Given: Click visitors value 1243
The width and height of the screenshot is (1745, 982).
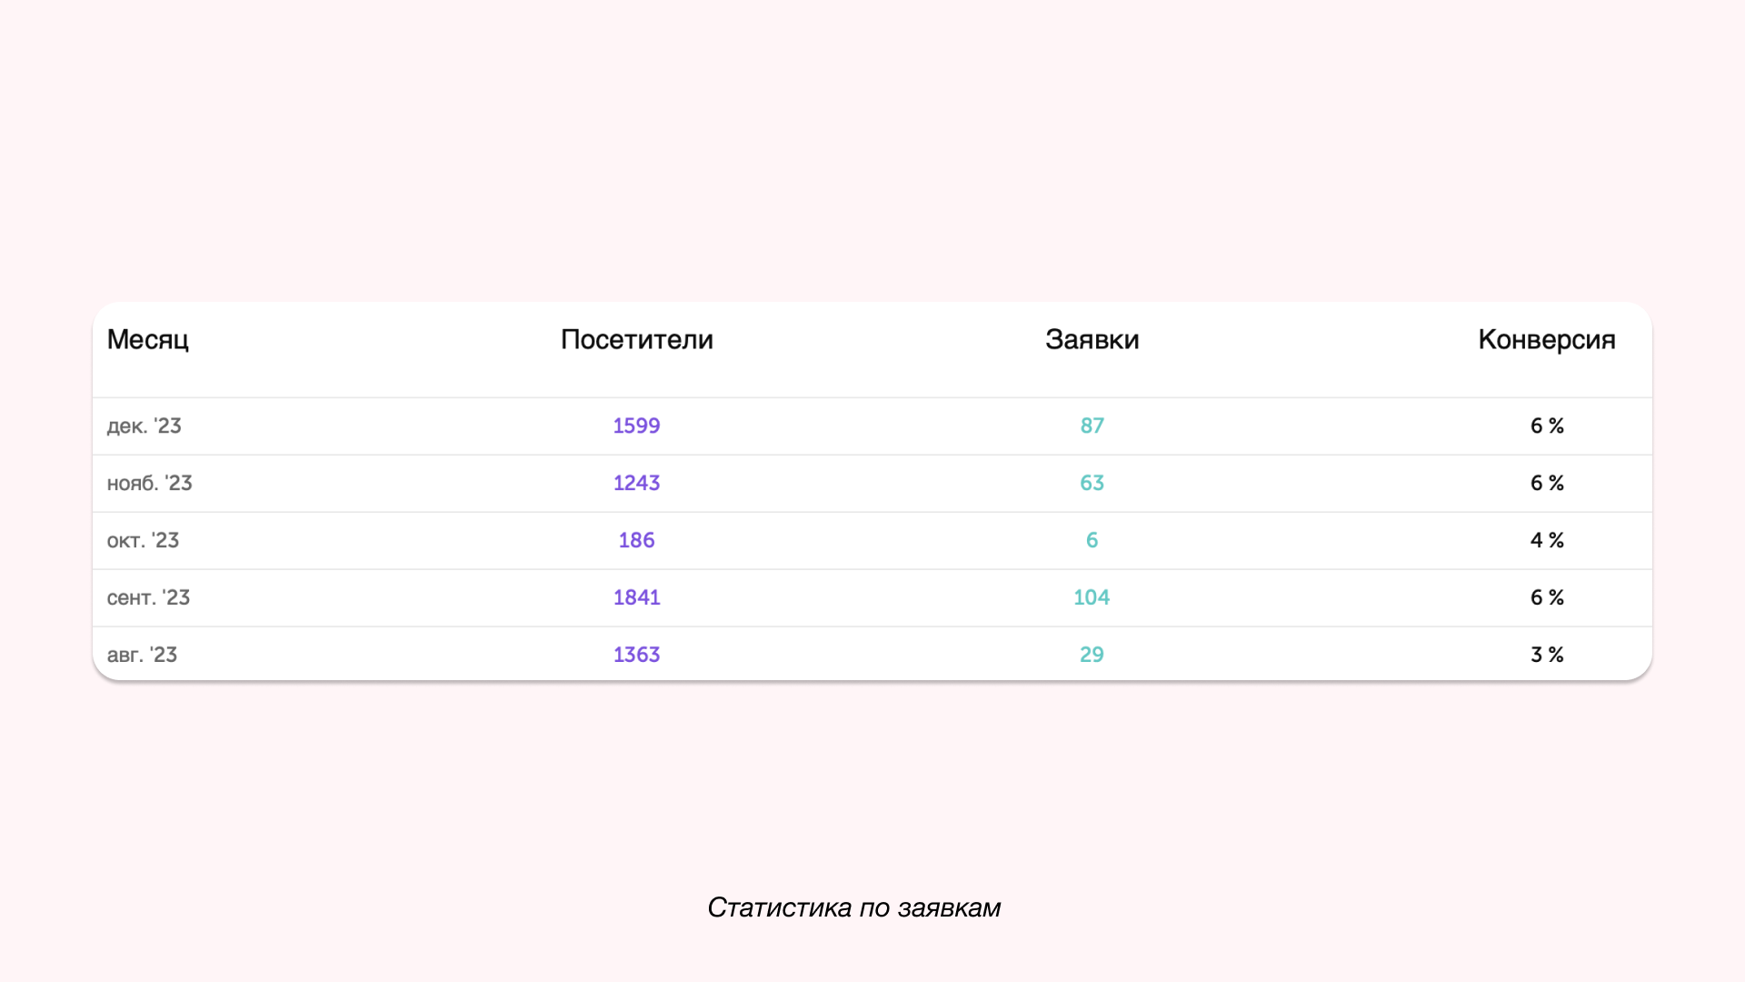Looking at the screenshot, I should pos(636,484).
